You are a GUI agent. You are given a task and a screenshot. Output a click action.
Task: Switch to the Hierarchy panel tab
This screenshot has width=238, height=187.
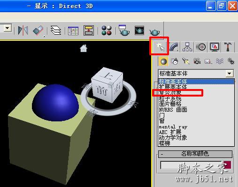[x=187, y=46]
